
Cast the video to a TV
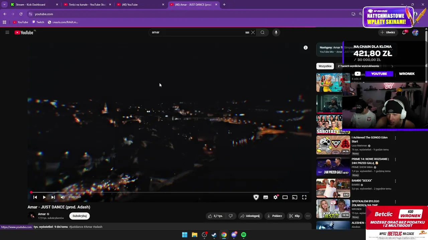(295, 197)
